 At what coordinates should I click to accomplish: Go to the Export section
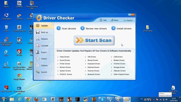pyautogui.click(x=44, y=52)
